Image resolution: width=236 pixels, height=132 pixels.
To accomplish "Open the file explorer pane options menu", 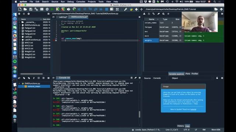I will click(x=48, y=14).
